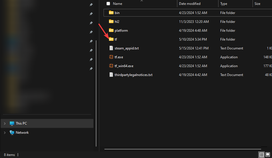Image resolution: width=272 pixels, height=158 pixels.
Task: Expand the Network tree node
Action: coord(5,133)
